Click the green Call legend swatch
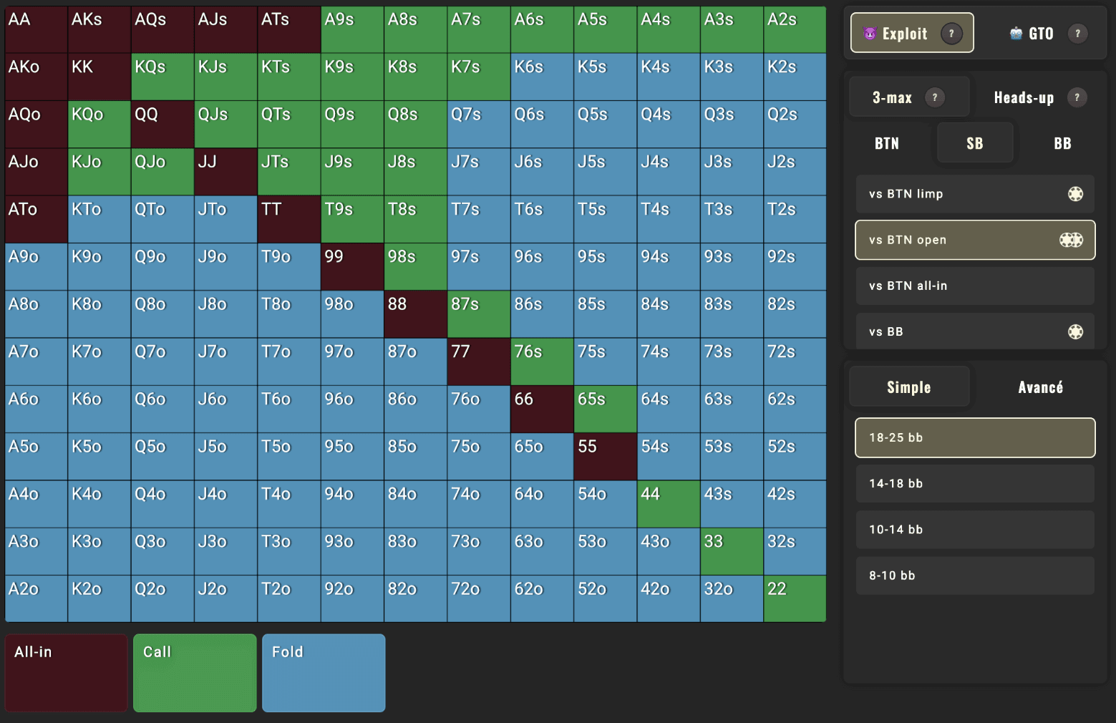Screen dimensions: 1116x723 (x=194, y=672)
